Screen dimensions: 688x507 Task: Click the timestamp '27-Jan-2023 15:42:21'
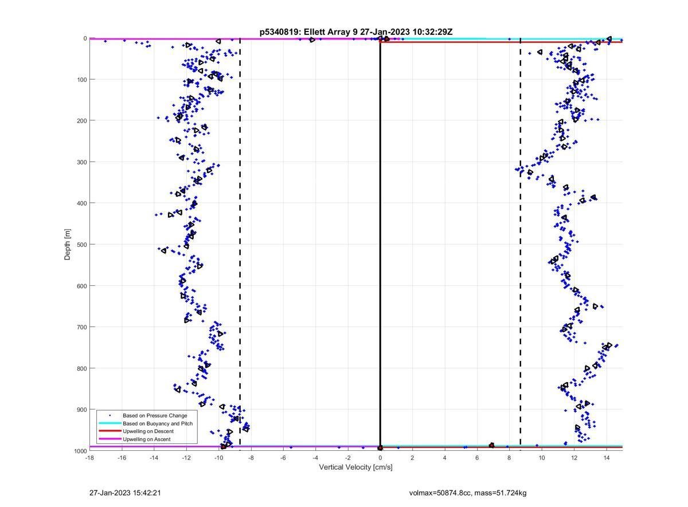pyautogui.click(x=125, y=493)
